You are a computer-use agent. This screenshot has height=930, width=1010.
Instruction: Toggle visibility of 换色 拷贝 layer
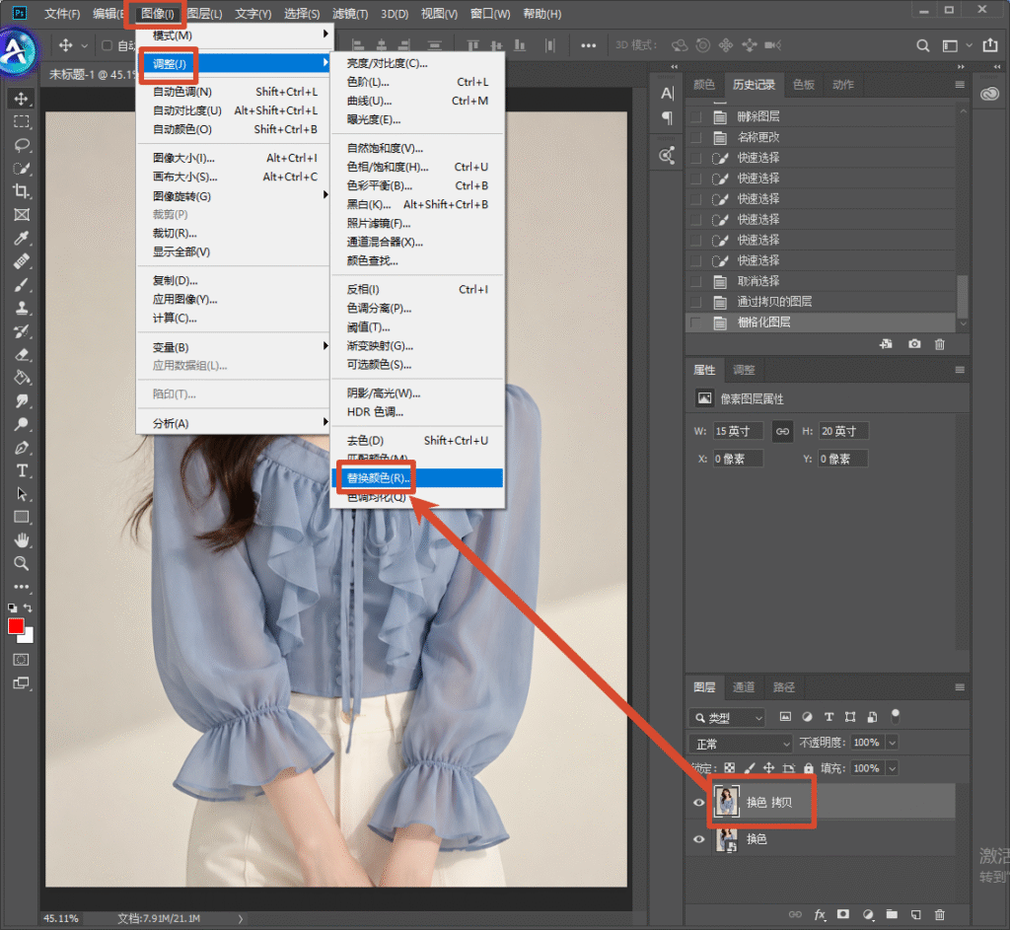click(698, 803)
